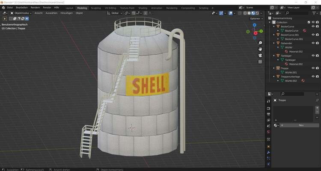The height and width of the screenshot is (171, 321).
Task: Switch to the UV Editing workspace tab
Action: point(110,8)
